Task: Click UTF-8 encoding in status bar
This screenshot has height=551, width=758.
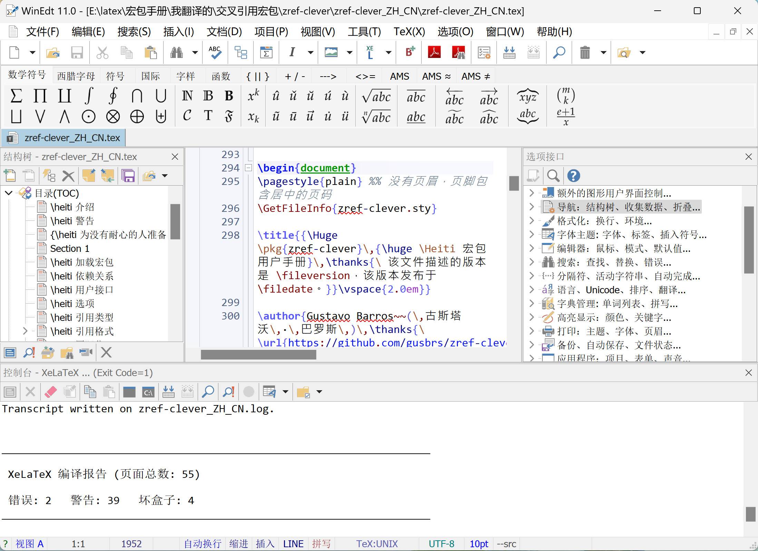Action: pos(441,544)
